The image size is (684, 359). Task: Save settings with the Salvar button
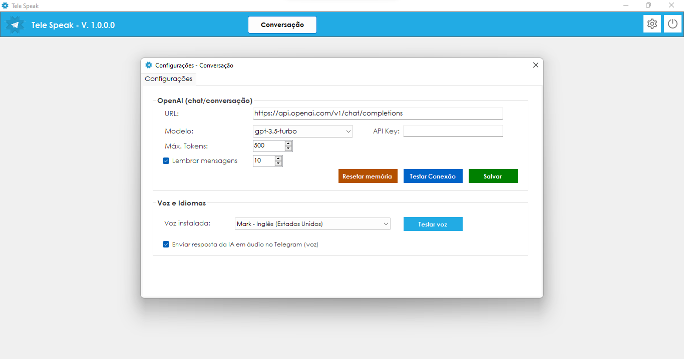pos(493,176)
